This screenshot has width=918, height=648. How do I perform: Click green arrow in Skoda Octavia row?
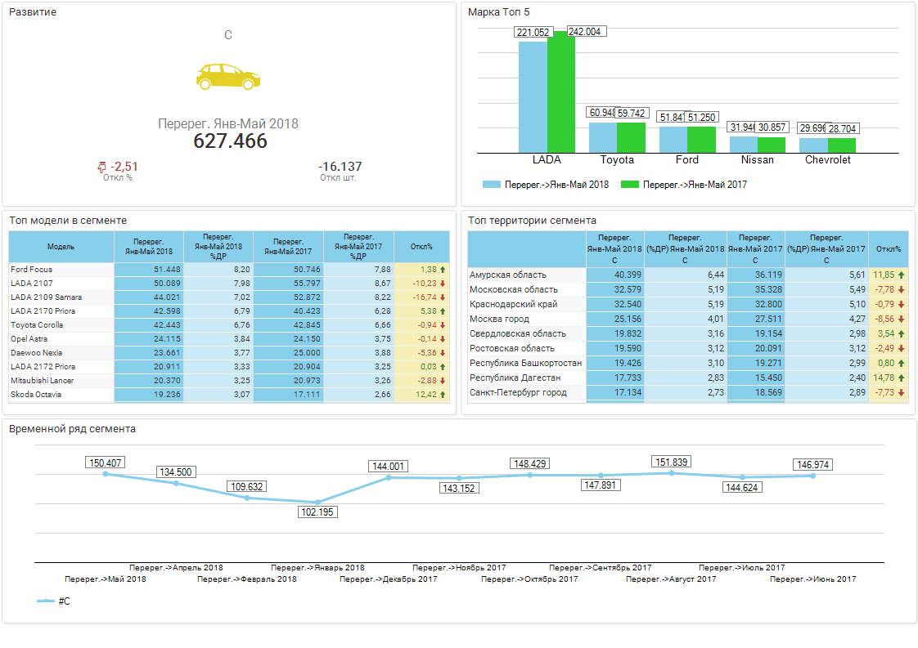coord(443,395)
